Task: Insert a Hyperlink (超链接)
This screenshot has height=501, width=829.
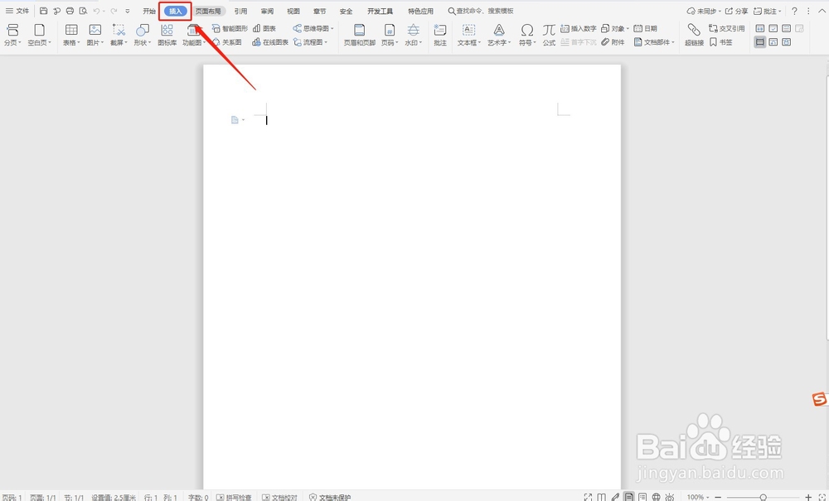Action: coord(694,34)
